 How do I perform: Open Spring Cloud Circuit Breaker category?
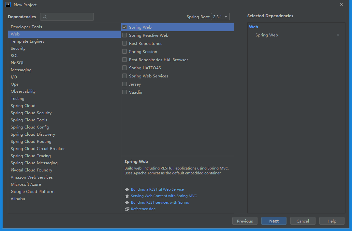[x=65, y=149]
